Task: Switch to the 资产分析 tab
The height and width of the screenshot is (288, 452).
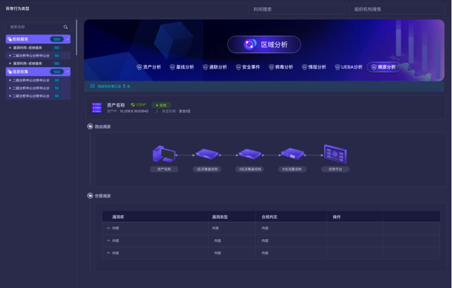Action: 149,67
